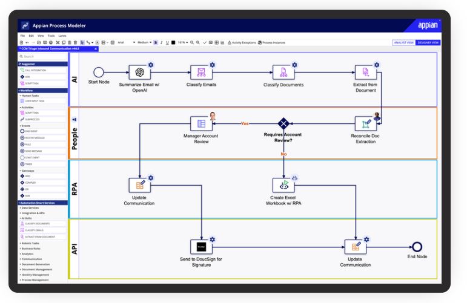Click the Activity Exceptions button
Image resolution: width=467 pixels, height=303 pixels.
coord(242,42)
